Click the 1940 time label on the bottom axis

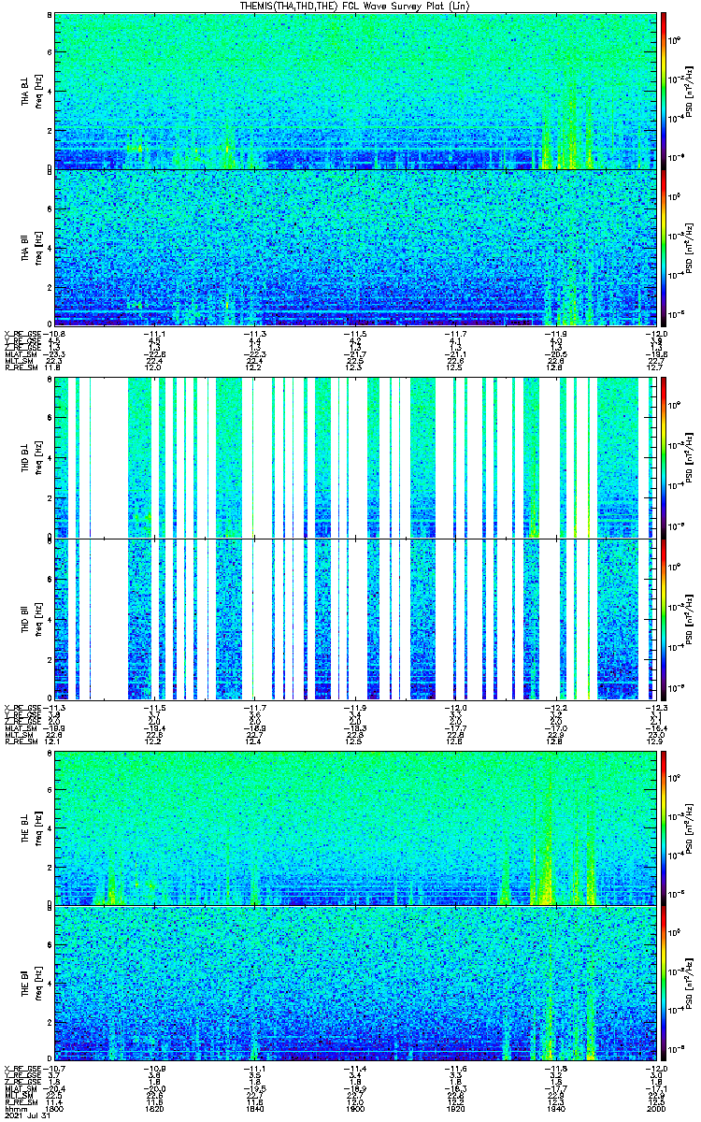tap(557, 1108)
